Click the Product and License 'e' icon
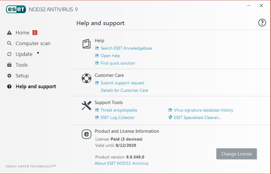 click(x=87, y=134)
